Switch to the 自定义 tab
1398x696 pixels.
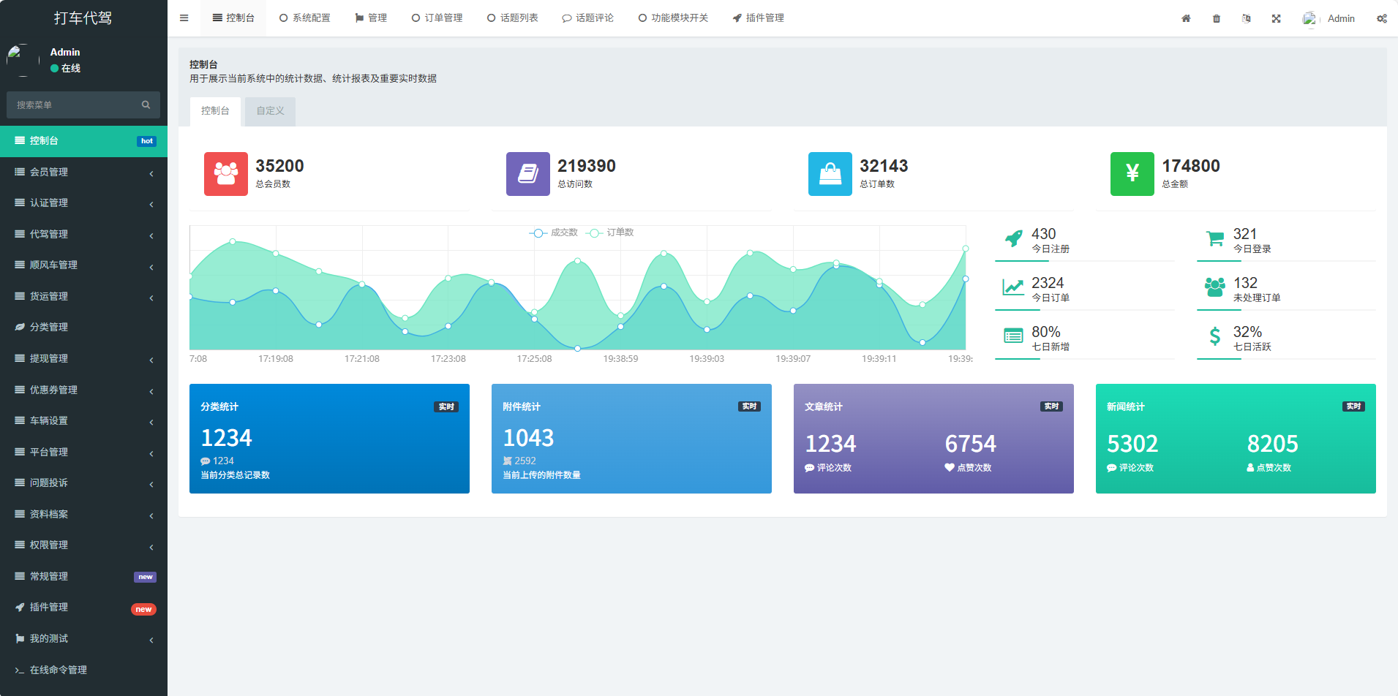pos(270,111)
